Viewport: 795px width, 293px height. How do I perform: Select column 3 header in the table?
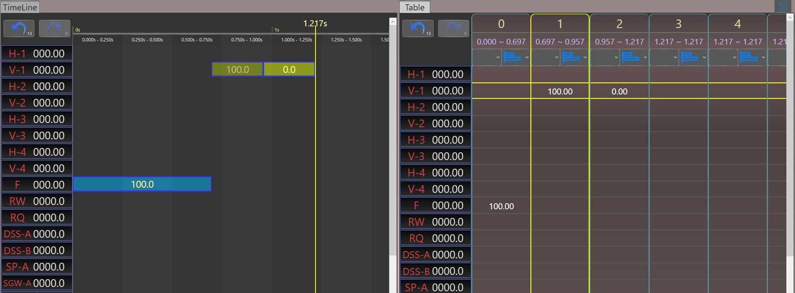pos(678,24)
